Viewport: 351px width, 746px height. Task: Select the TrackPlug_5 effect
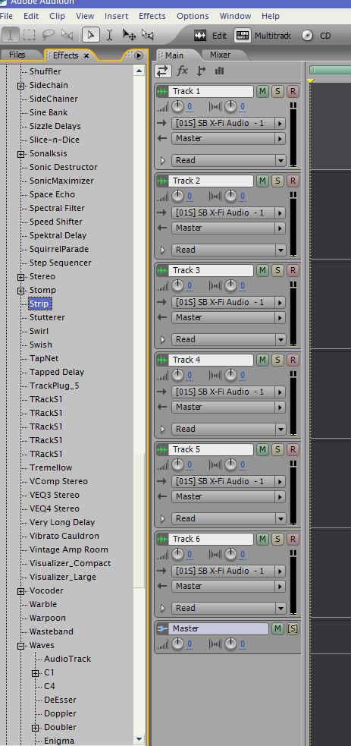54,386
